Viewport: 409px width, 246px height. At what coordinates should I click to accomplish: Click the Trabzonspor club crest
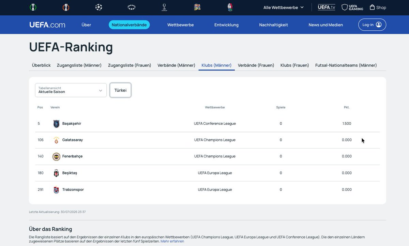pyautogui.click(x=56, y=190)
